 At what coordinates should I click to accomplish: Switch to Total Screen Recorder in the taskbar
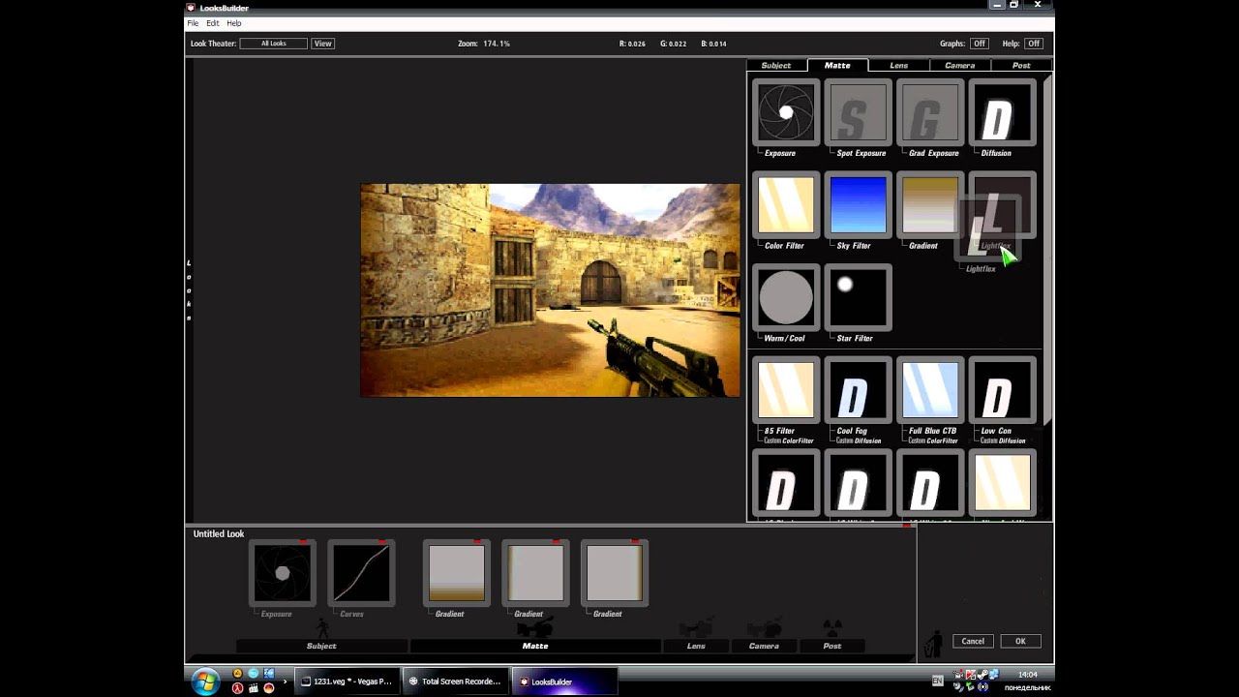coord(455,682)
